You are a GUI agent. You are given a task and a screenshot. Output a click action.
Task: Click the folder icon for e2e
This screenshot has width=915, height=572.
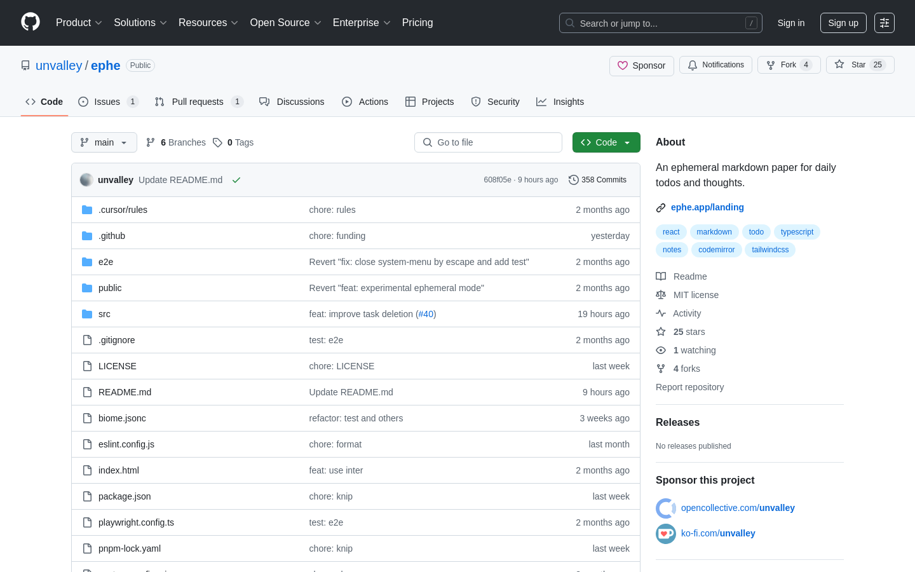click(87, 262)
